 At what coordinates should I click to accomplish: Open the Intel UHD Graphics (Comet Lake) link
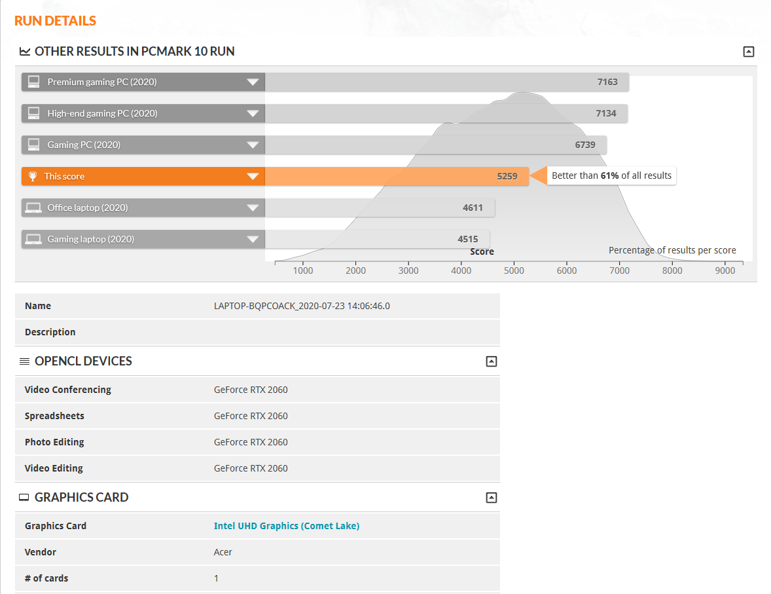coord(286,526)
